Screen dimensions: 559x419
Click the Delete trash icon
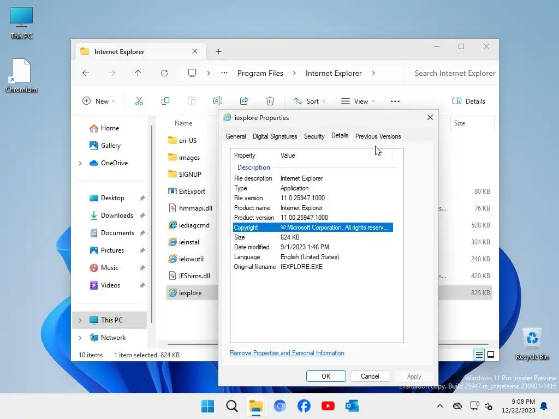pyautogui.click(x=270, y=101)
